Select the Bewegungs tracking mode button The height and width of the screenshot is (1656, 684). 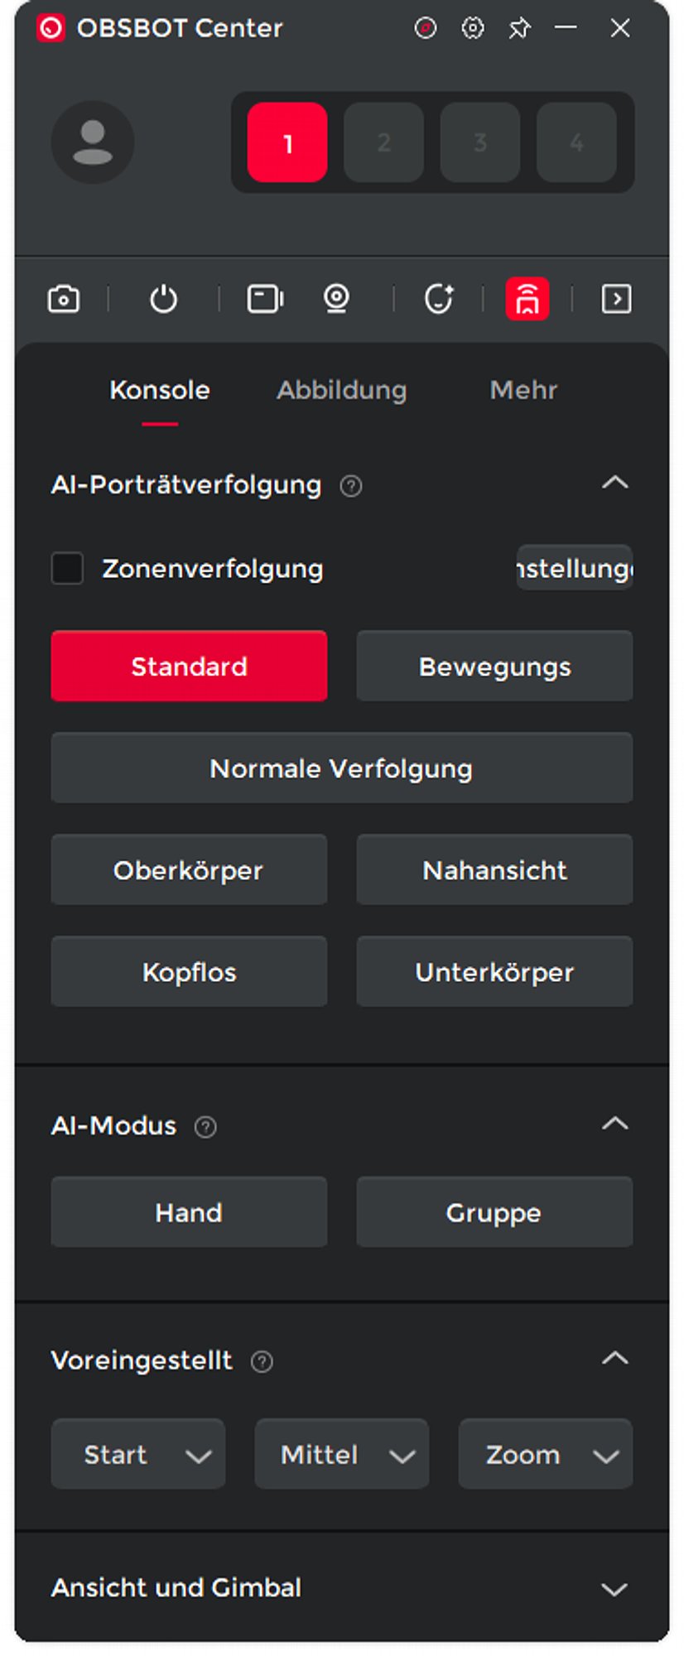click(x=494, y=667)
